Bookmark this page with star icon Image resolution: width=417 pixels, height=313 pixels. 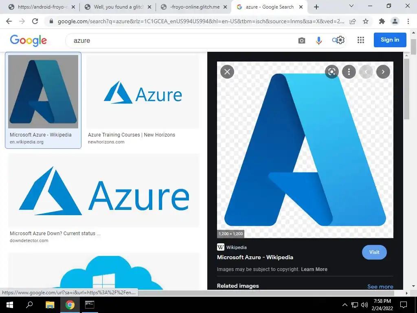pyautogui.click(x=366, y=21)
